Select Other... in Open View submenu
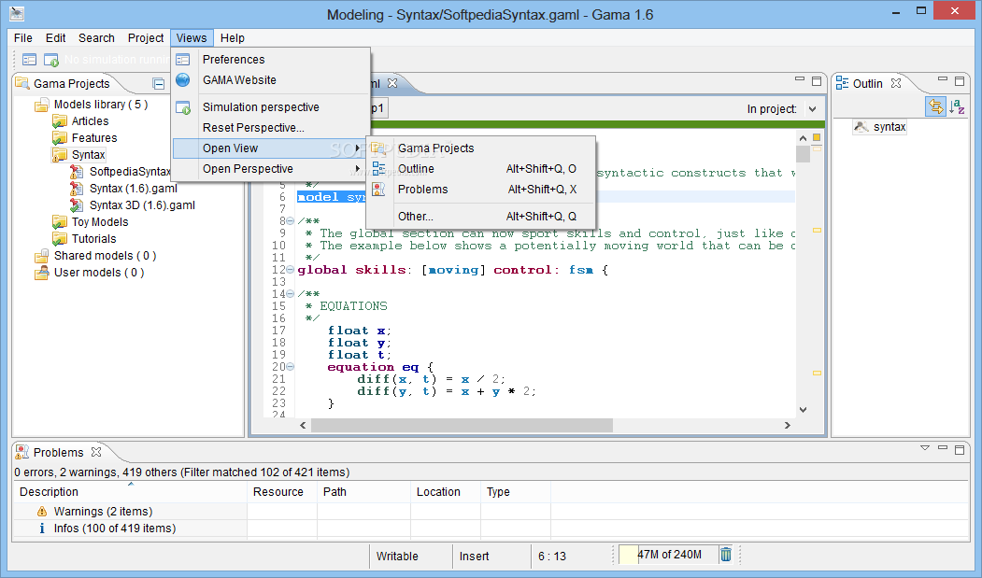 click(480, 217)
